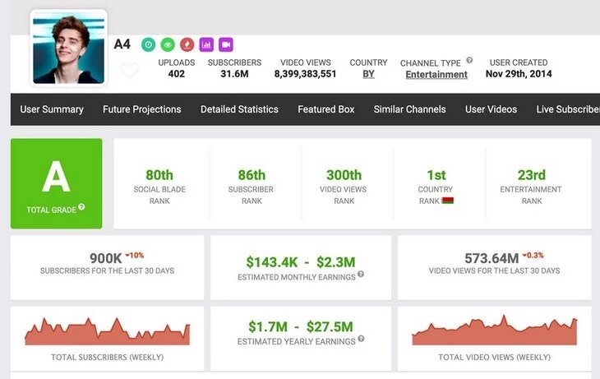The image size is (600, 379).
Task: Click the purple bar chart badge icon
Action: (206, 44)
